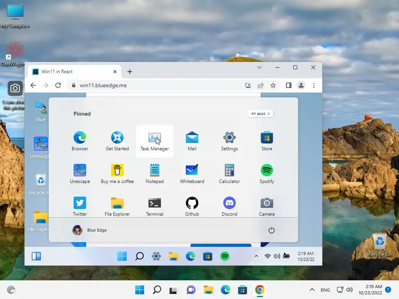
Task: Launch Spotify from the pinned apps grid
Action: click(x=267, y=174)
